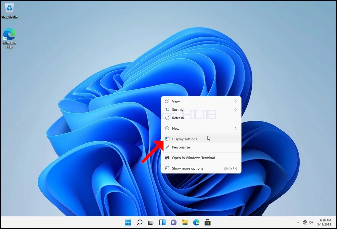Open the Recycle Bin desktop icon

[9, 11]
